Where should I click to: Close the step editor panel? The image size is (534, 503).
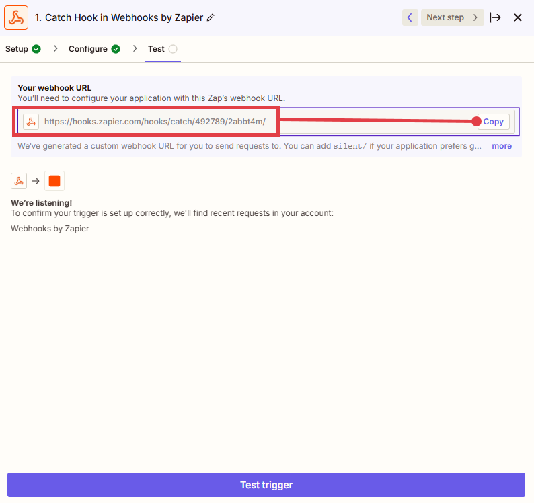518,17
